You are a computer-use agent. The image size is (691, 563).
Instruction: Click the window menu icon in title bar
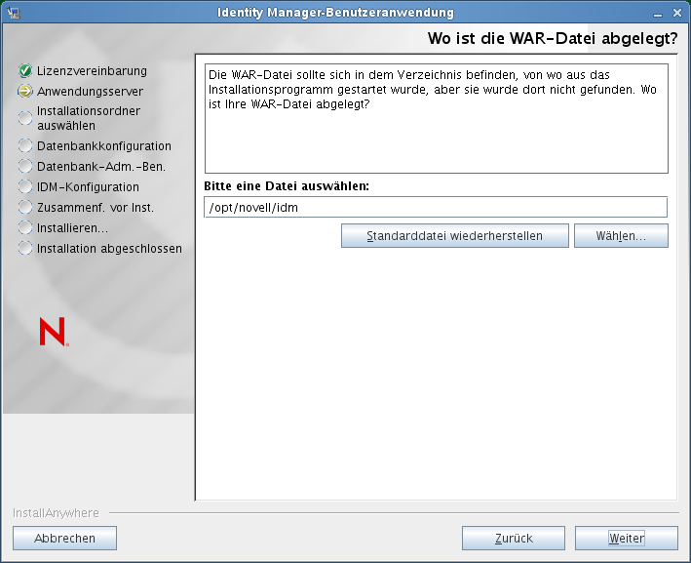pyautogui.click(x=14, y=13)
